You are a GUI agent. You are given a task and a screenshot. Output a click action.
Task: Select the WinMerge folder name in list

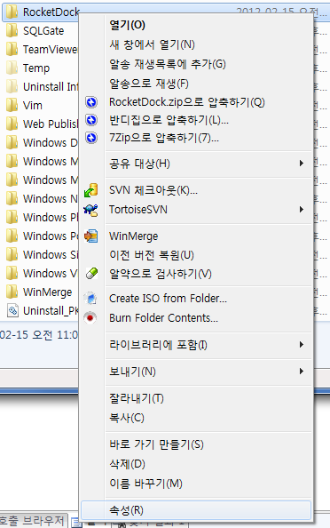tap(47, 292)
